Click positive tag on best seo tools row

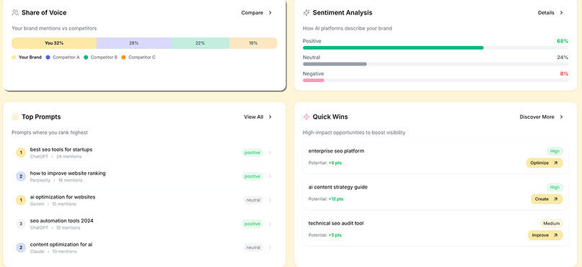(252, 153)
